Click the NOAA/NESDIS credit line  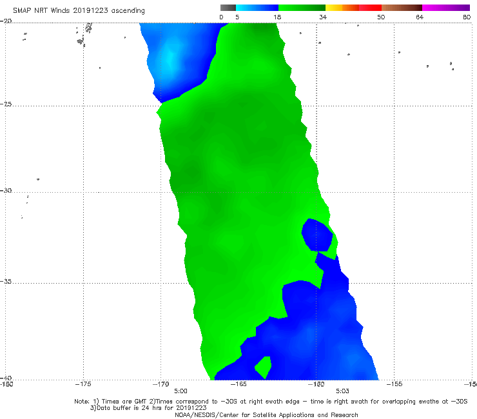pos(266,415)
